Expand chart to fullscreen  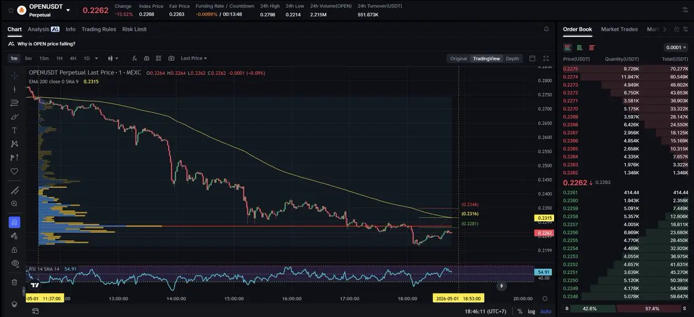tap(546, 58)
